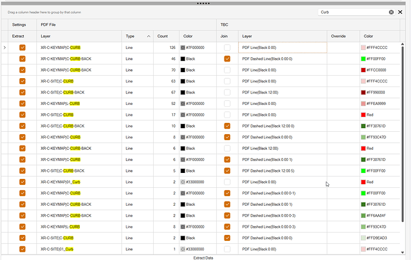
Task: Click the top panel drag handle dots
Action: (x=205, y=2)
